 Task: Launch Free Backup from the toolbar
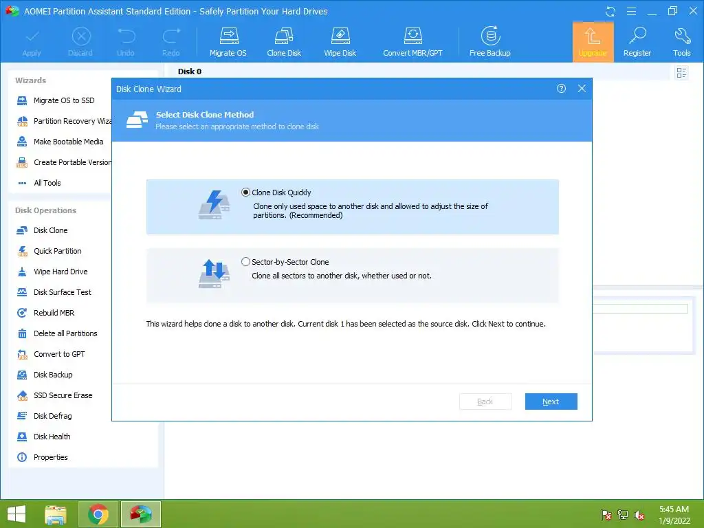(x=489, y=42)
